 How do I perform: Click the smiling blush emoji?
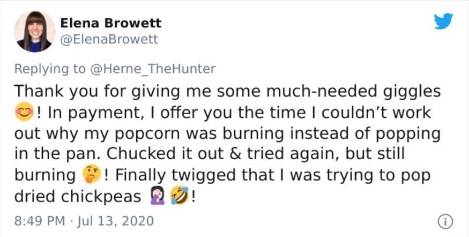[x=24, y=112]
